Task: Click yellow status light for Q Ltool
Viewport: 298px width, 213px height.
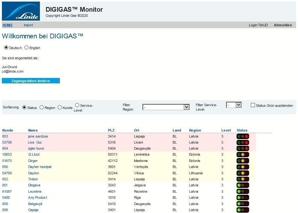Action: [243, 155]
